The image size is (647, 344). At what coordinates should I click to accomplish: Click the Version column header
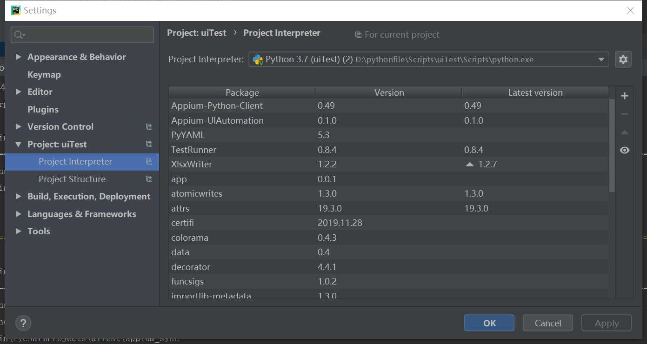(x=389, y=93)
